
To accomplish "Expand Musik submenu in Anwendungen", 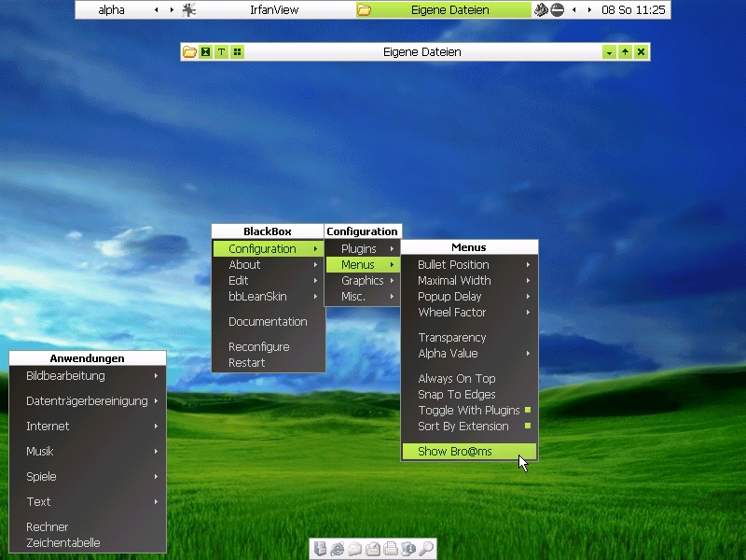I will point(88,452).
